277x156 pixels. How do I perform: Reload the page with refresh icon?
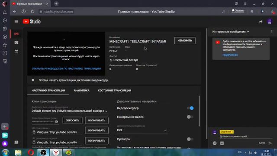pos(32,12)
